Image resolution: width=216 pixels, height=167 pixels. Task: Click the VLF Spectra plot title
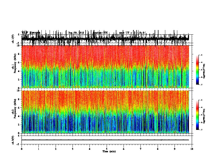(x=31, y=32)
